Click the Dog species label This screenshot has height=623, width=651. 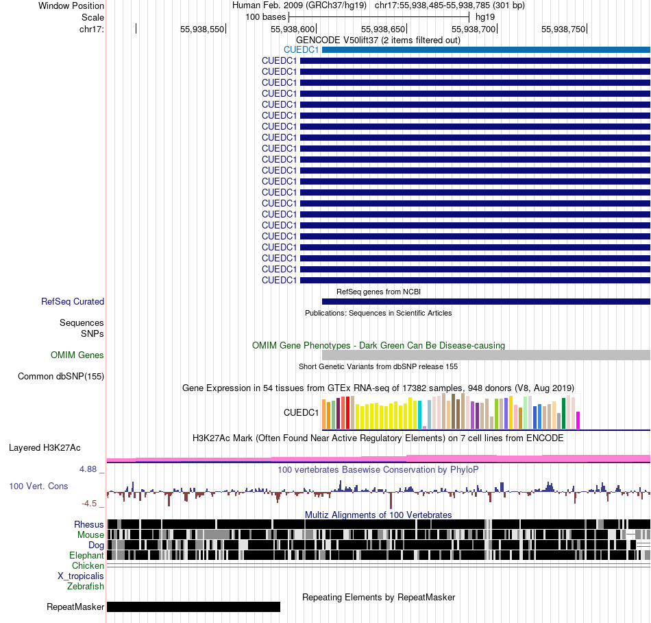(x=96, y=545)
